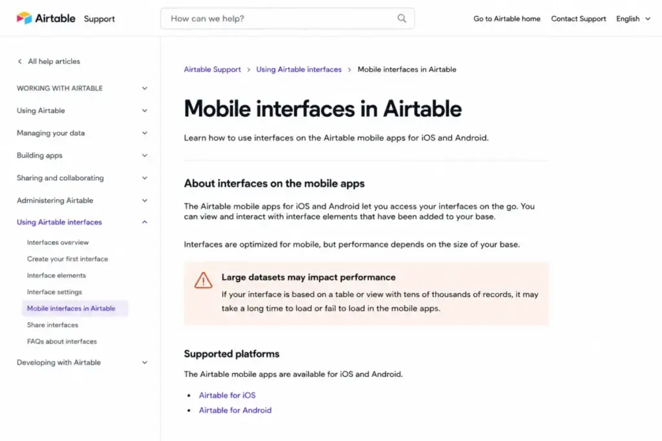Open the Airtable for Android link
This screenshot has width=662, height=441.
point(235,410)
